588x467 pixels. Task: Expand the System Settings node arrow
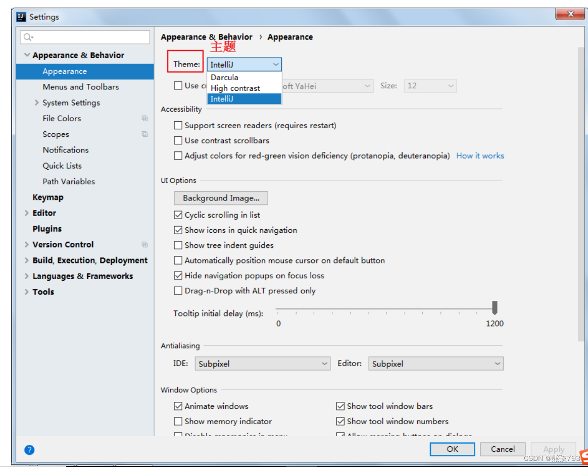click(x=37, y=102)
